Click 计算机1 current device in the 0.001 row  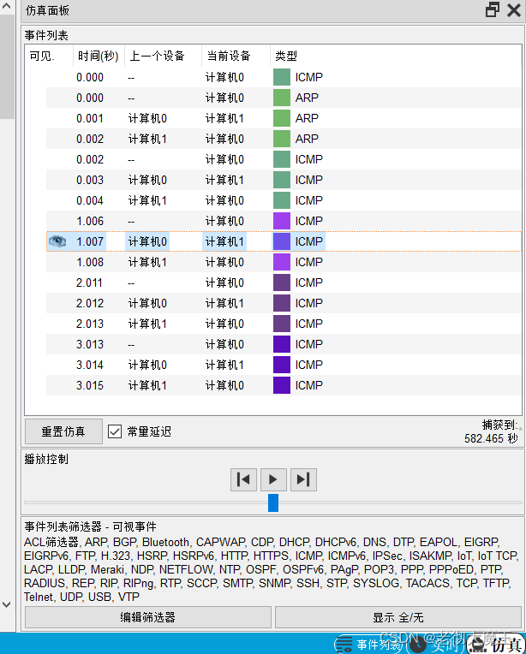click(224, 118)
